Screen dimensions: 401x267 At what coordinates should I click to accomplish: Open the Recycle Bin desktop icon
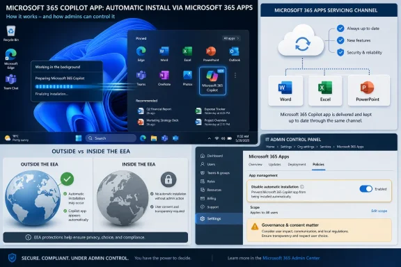tap(11, 33)
